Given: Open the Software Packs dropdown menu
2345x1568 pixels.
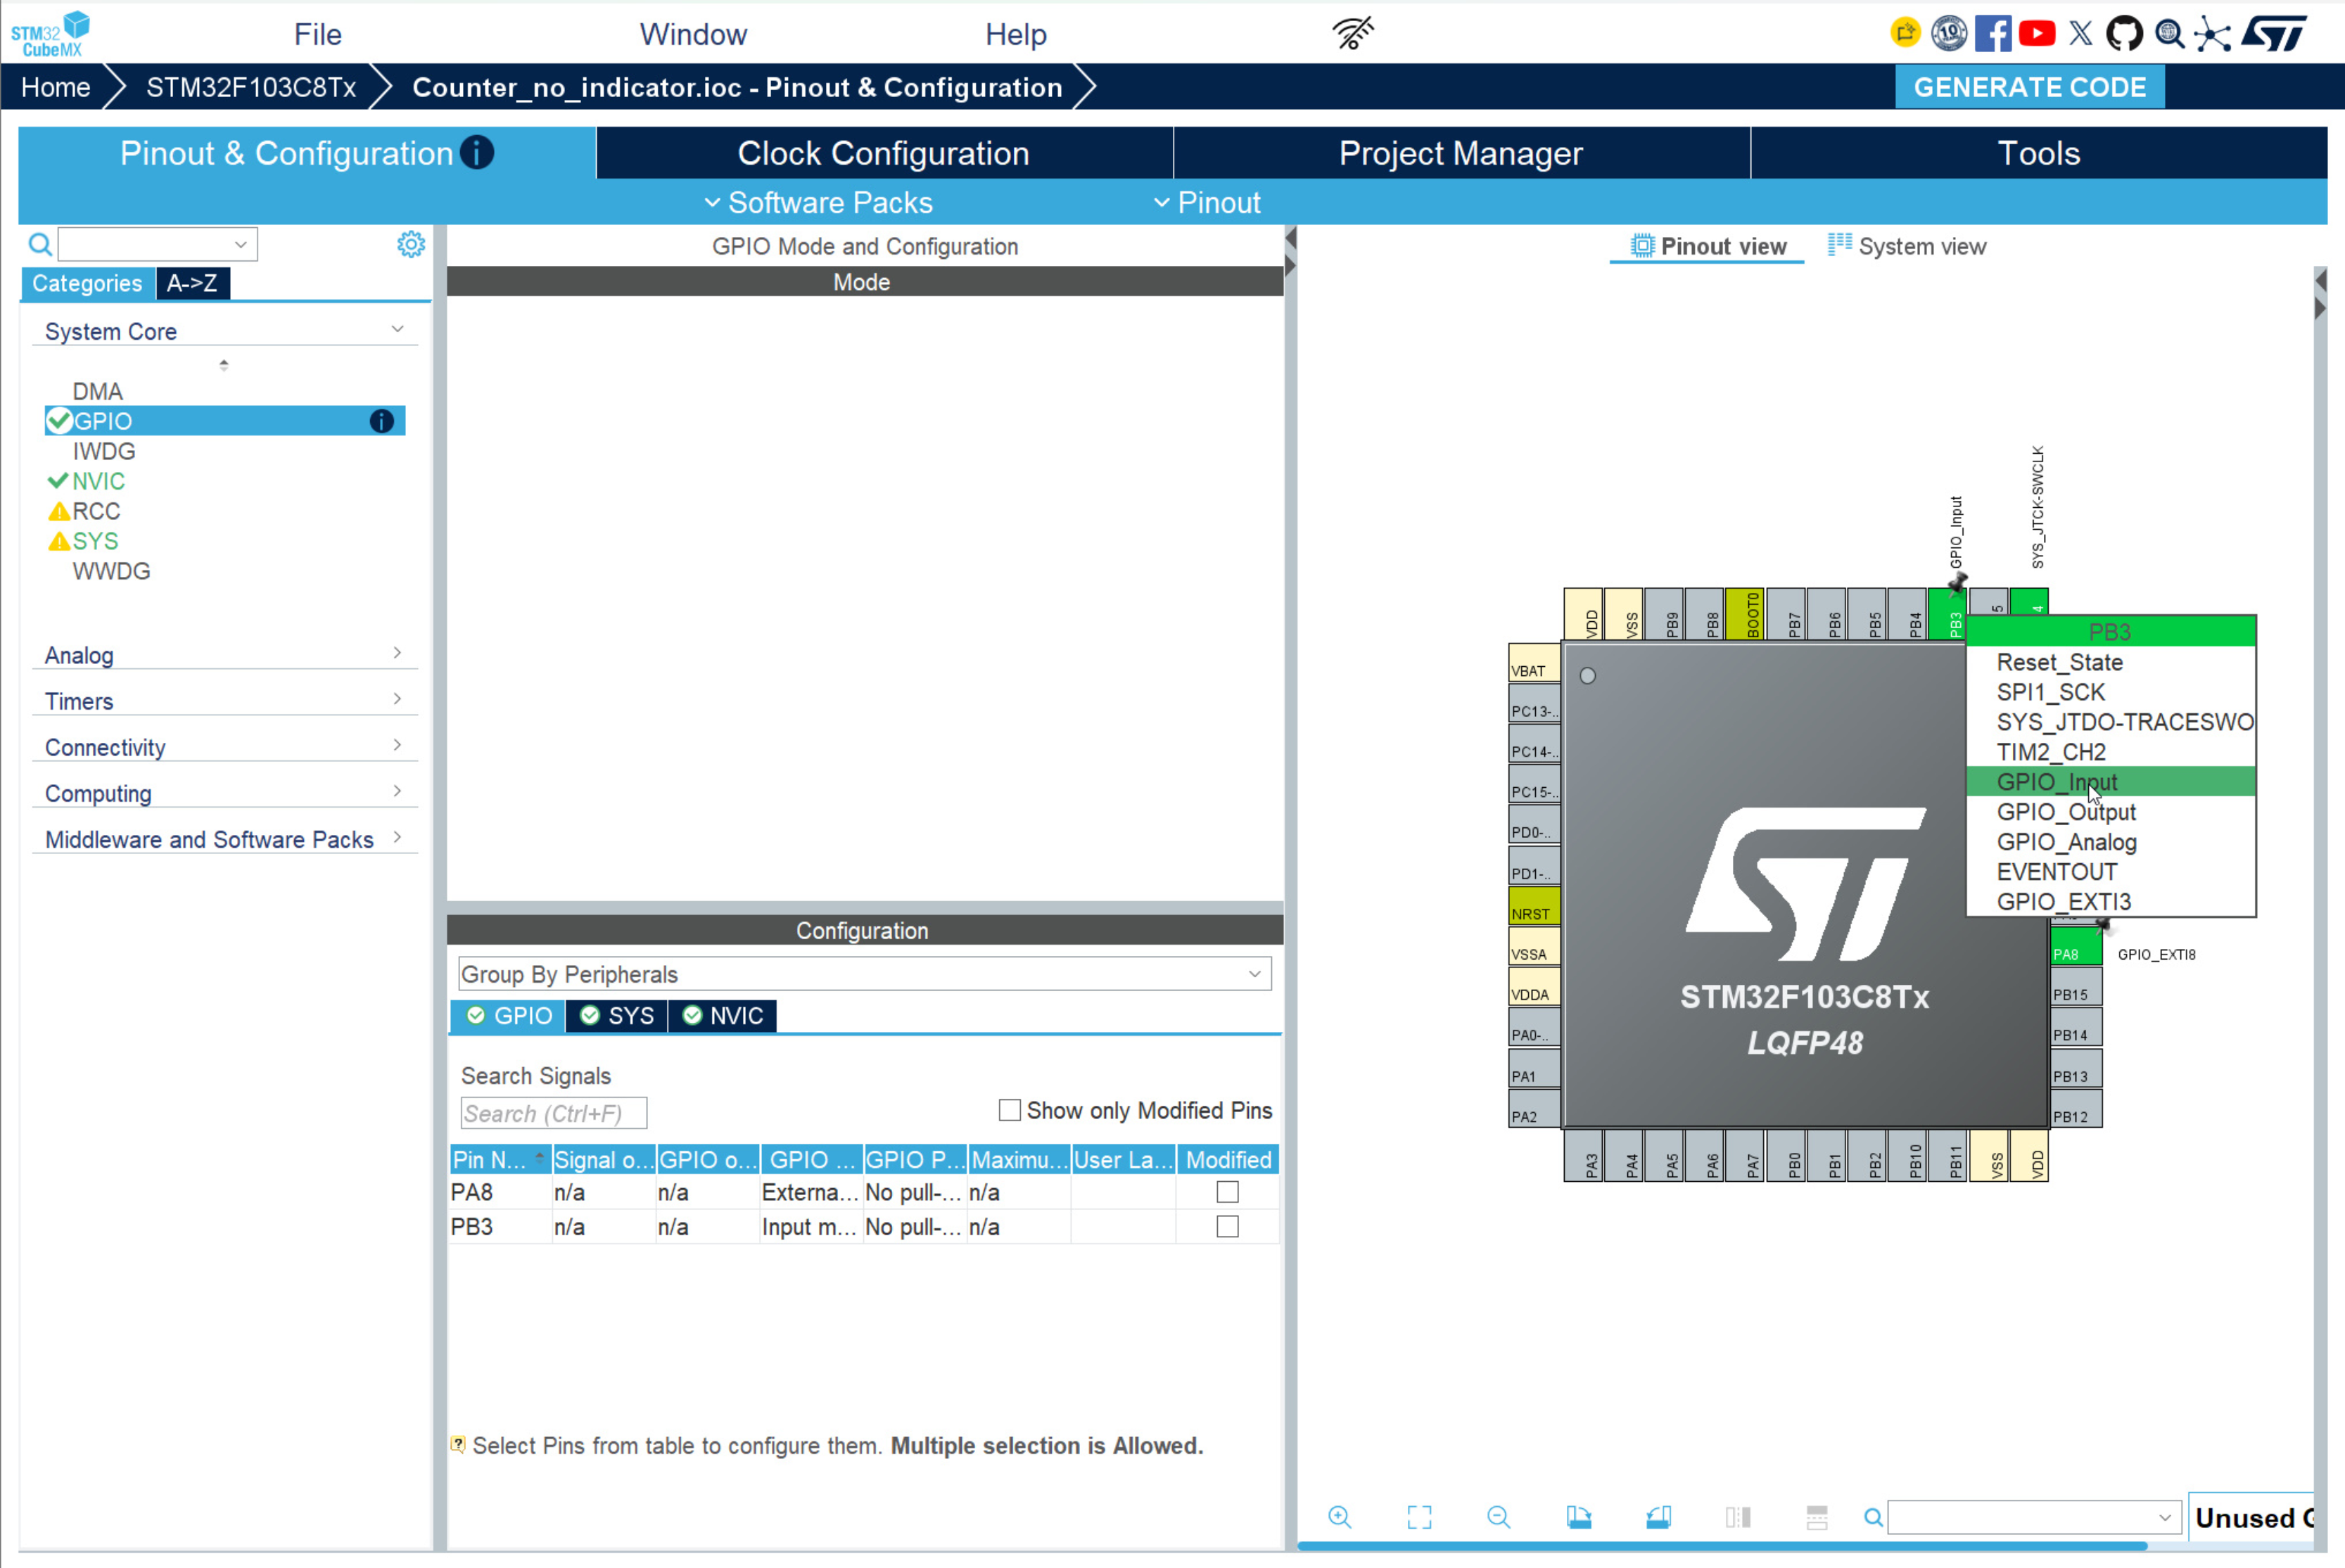Looking at the screenshot, I should 818,203.
